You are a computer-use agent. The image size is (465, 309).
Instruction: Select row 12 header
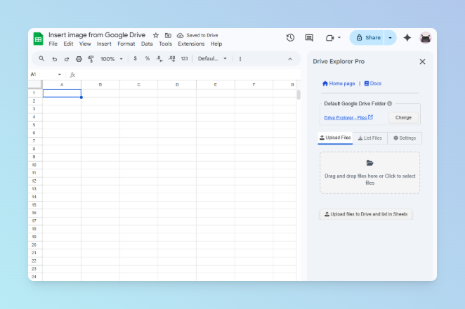click(x=35, y=181)
